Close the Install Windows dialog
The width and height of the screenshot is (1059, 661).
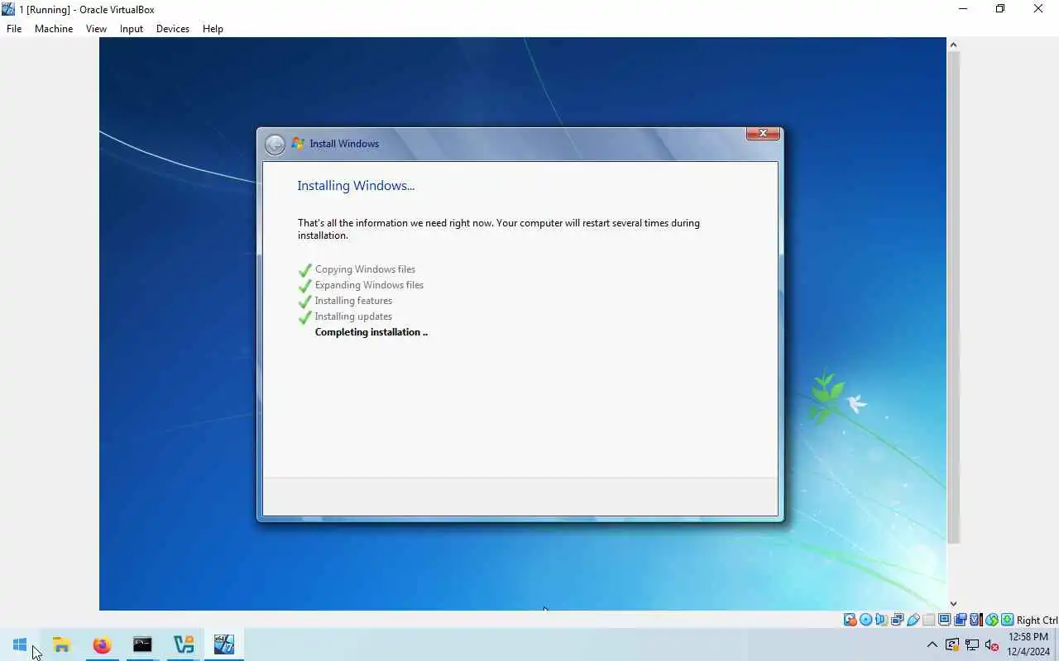click(x=763, y=133)
